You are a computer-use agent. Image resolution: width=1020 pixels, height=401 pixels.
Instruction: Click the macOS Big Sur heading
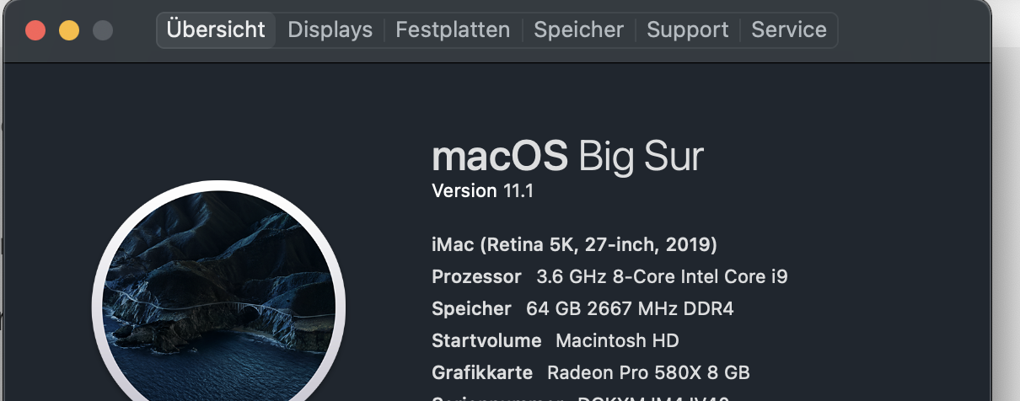567,157
